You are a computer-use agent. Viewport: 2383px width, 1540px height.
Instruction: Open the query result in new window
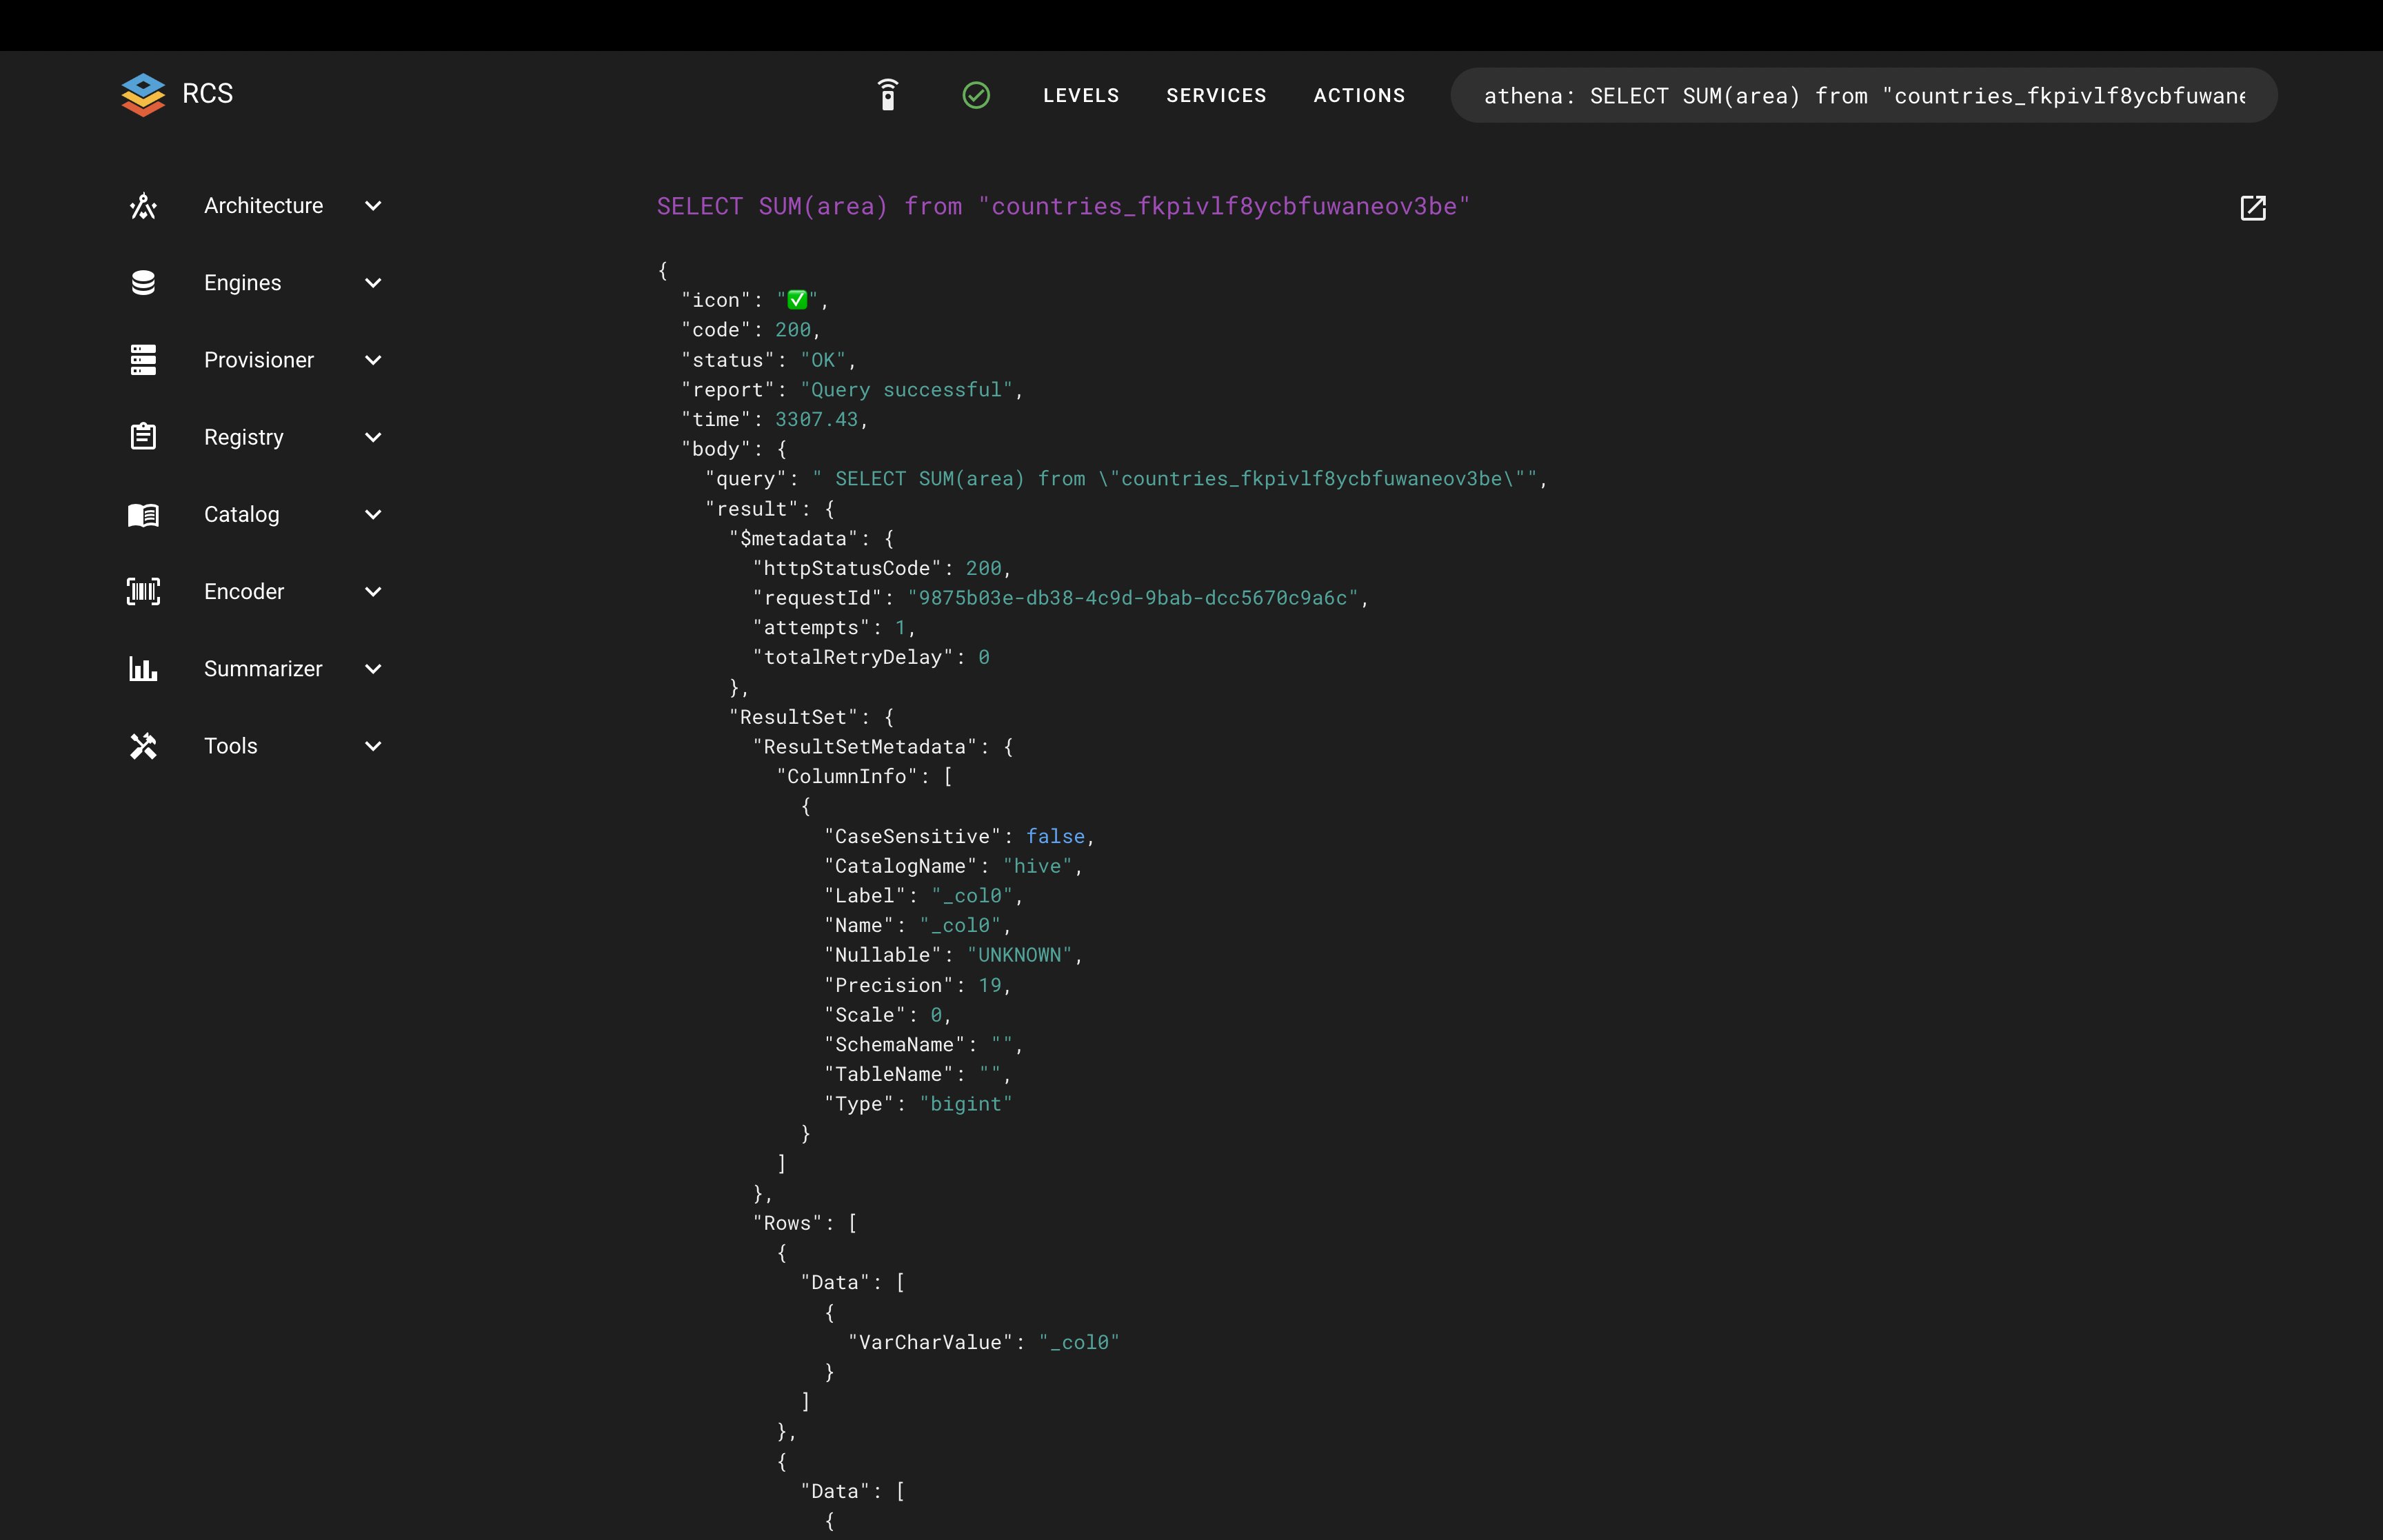[x=2254, y=208]
